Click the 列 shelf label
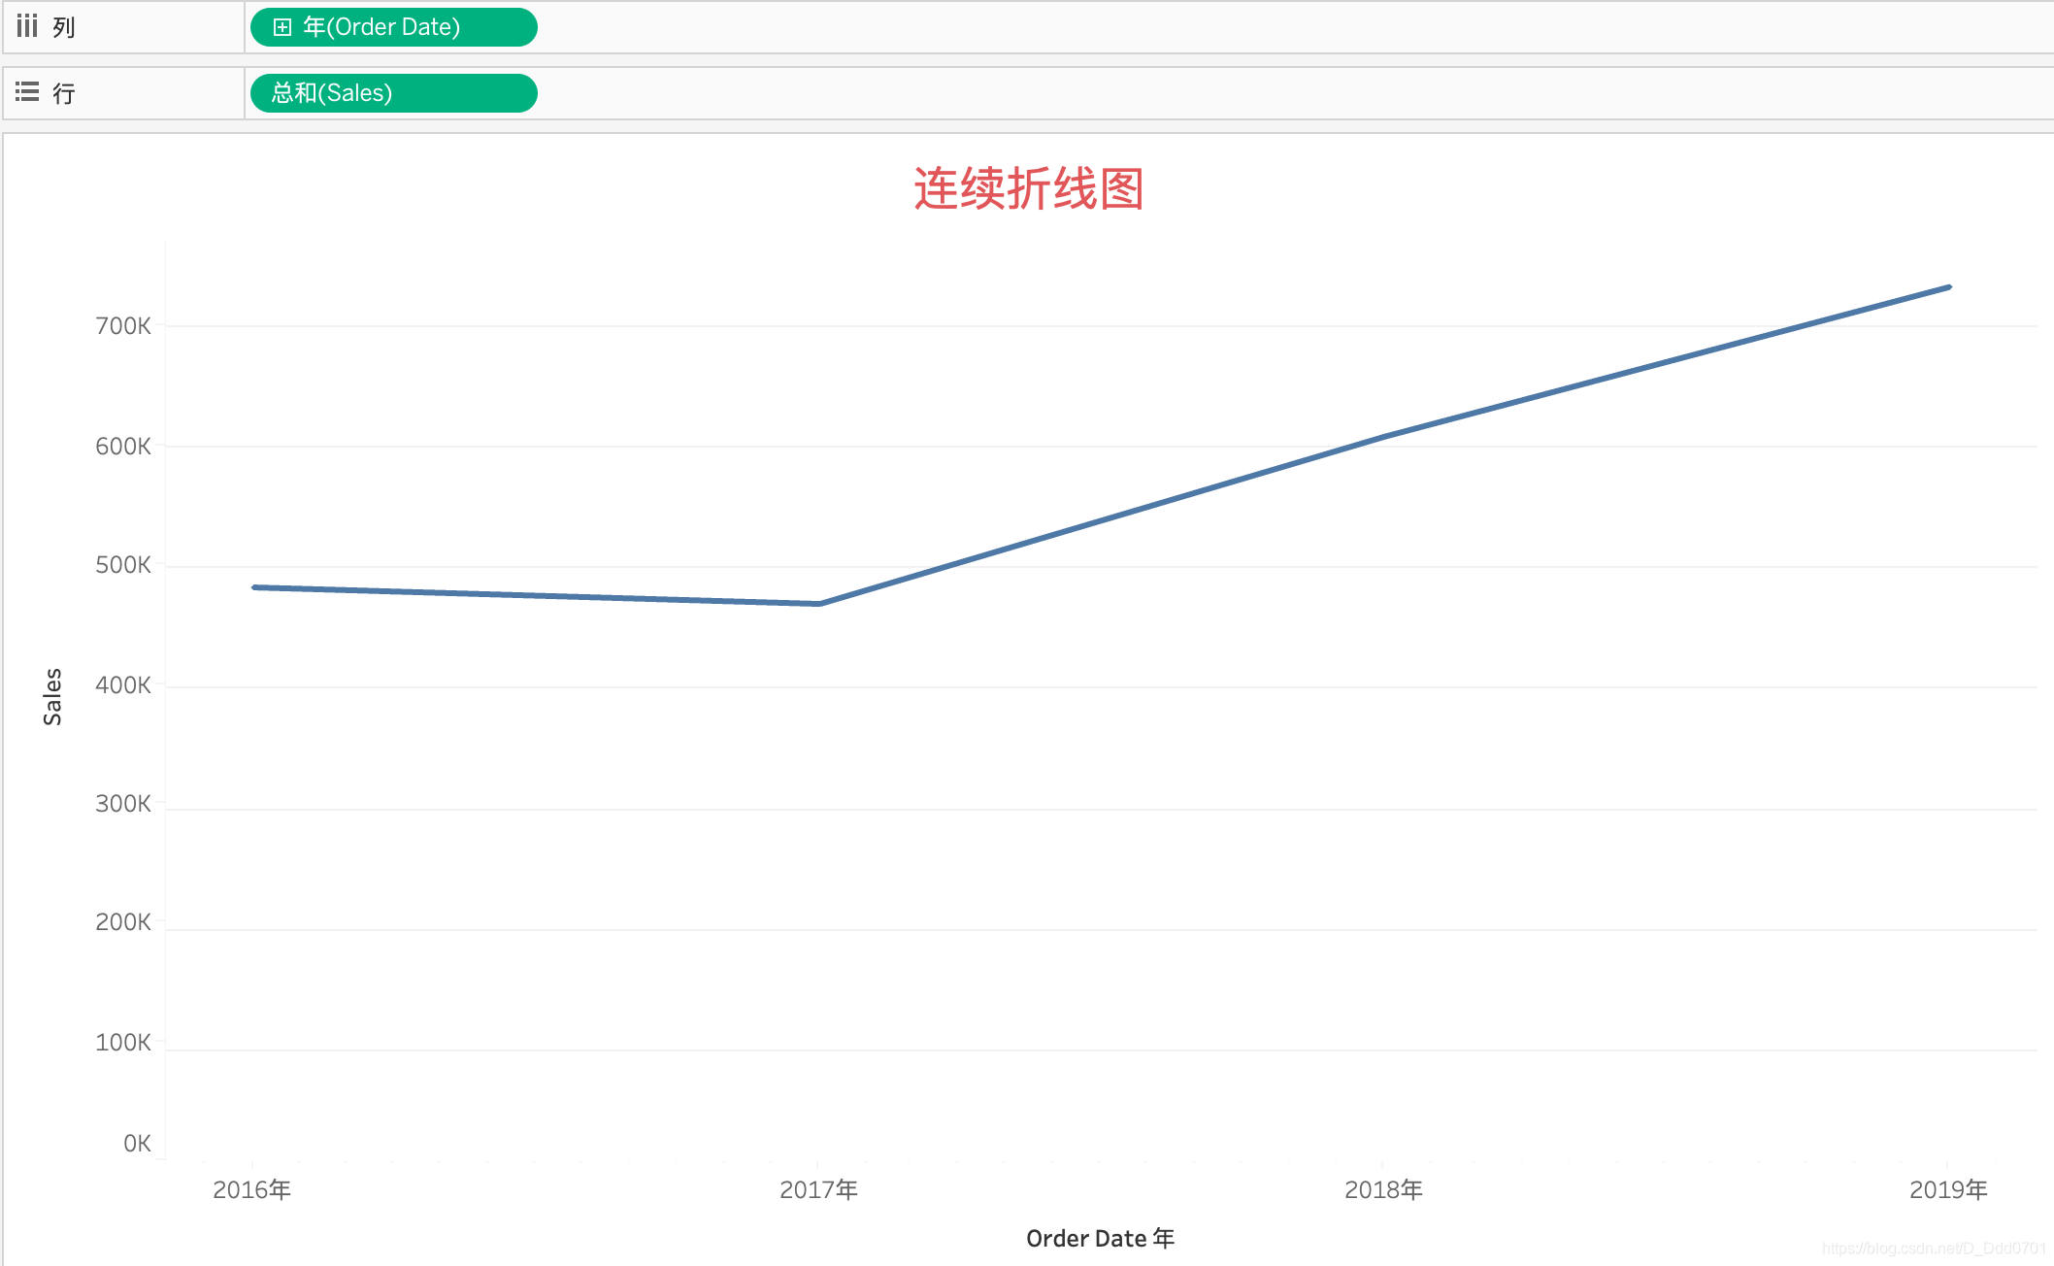Image resolution: width=2054 pixels, height=1266 pixels. tap(64, 27)
